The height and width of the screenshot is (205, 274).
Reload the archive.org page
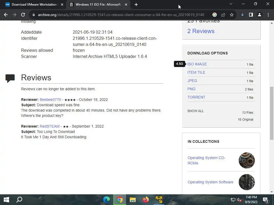pyautogui.click(x=23, y=15)
